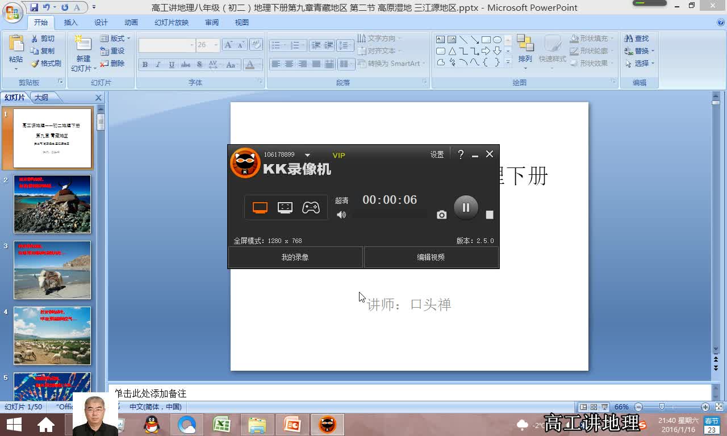
Task: Toggle text shadow formatting
Action: tap(199, 65)
